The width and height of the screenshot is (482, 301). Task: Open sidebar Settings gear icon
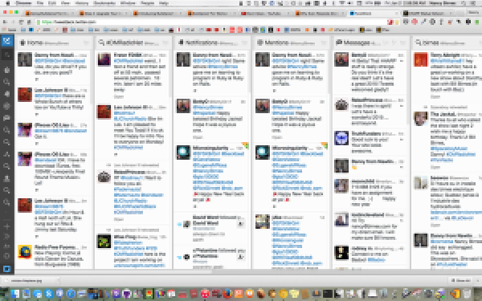(6, 256)
